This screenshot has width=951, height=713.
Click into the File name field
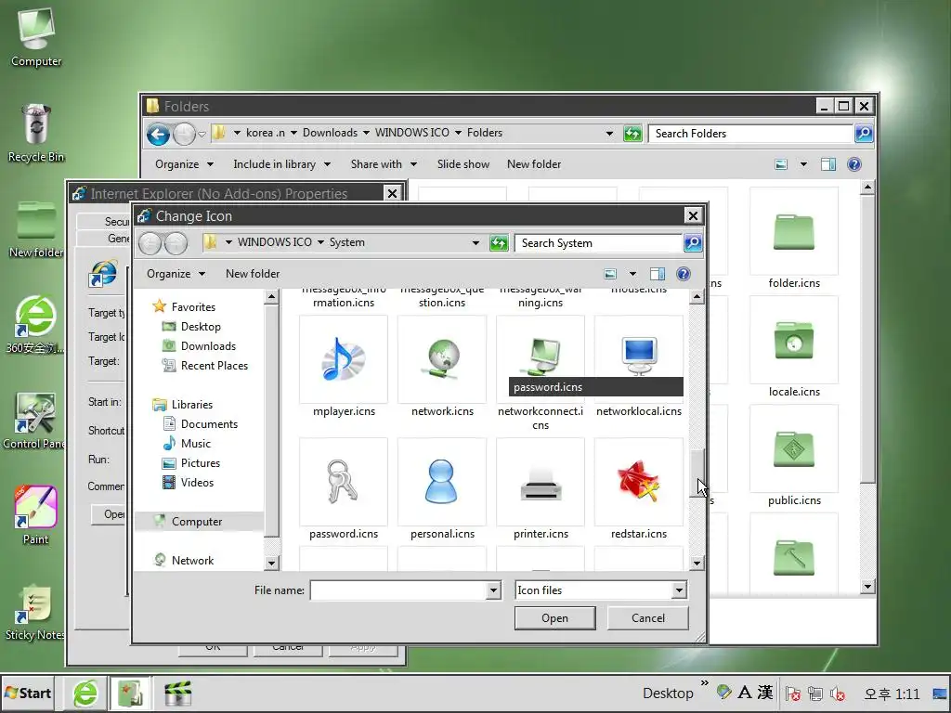click(x=398, y=590)
